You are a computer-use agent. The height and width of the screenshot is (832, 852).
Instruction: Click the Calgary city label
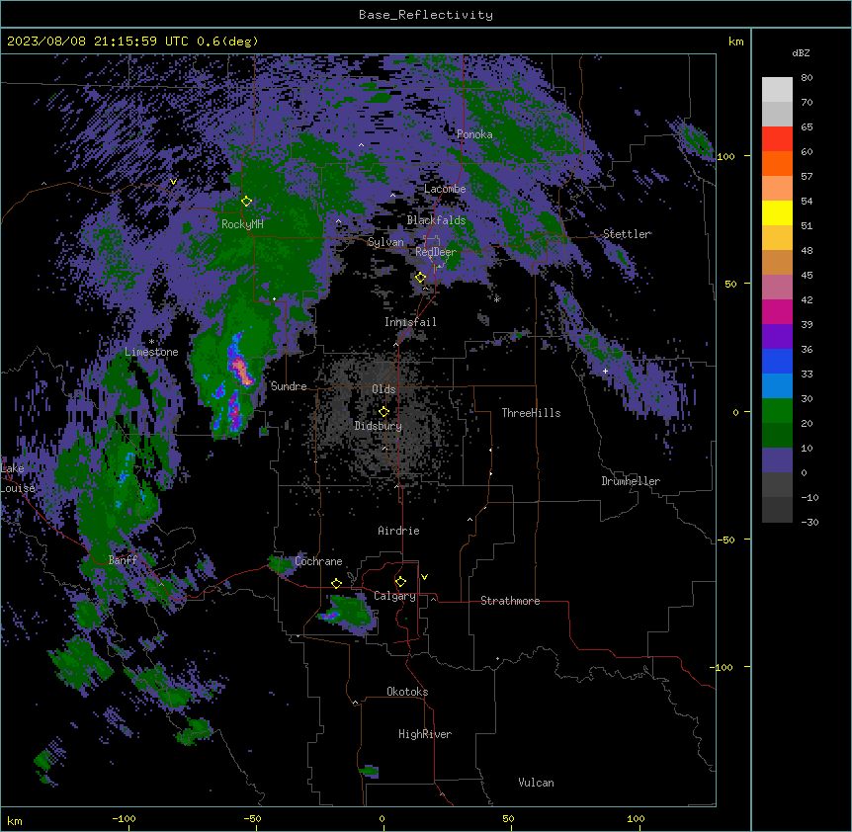pyautogui.click(x=394, y=596)
